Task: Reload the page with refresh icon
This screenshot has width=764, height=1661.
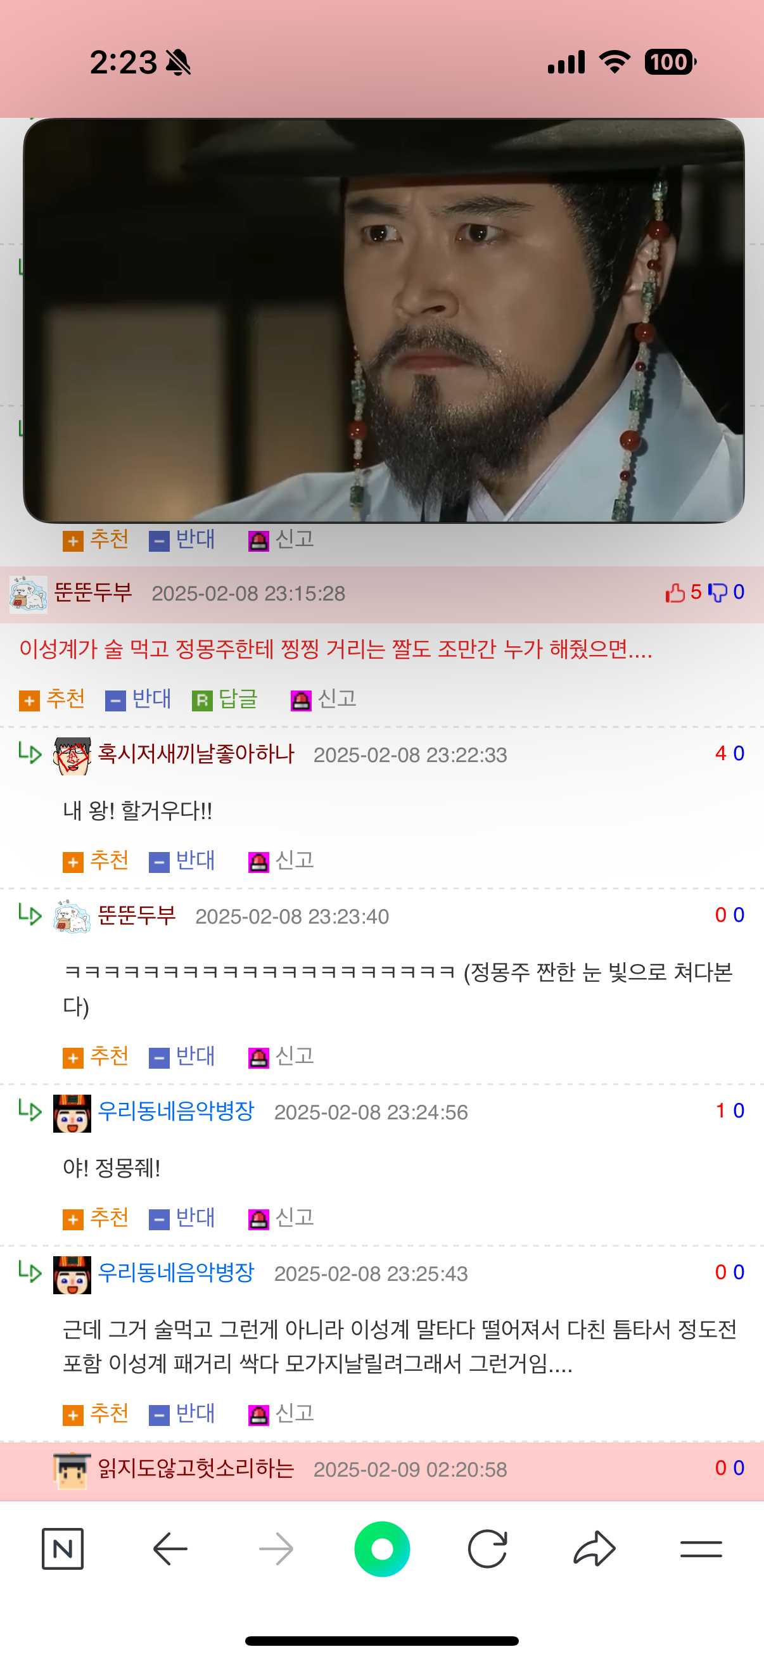Action: coord(487,1548)
